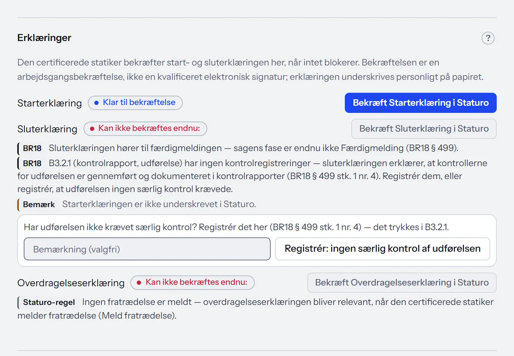Screen dimensions: 514x356
Task: Click the 'Har udførelsen ikke krævet særlig kontrol?' prompt
Action: 236,227
